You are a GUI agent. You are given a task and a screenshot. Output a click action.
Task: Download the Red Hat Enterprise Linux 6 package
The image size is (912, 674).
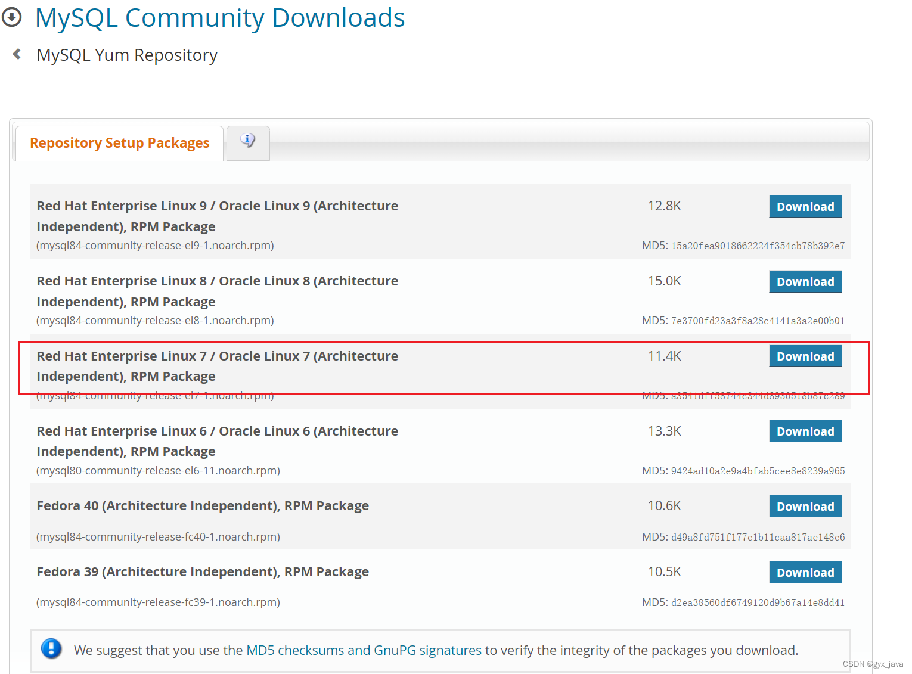tap(805, 431)
